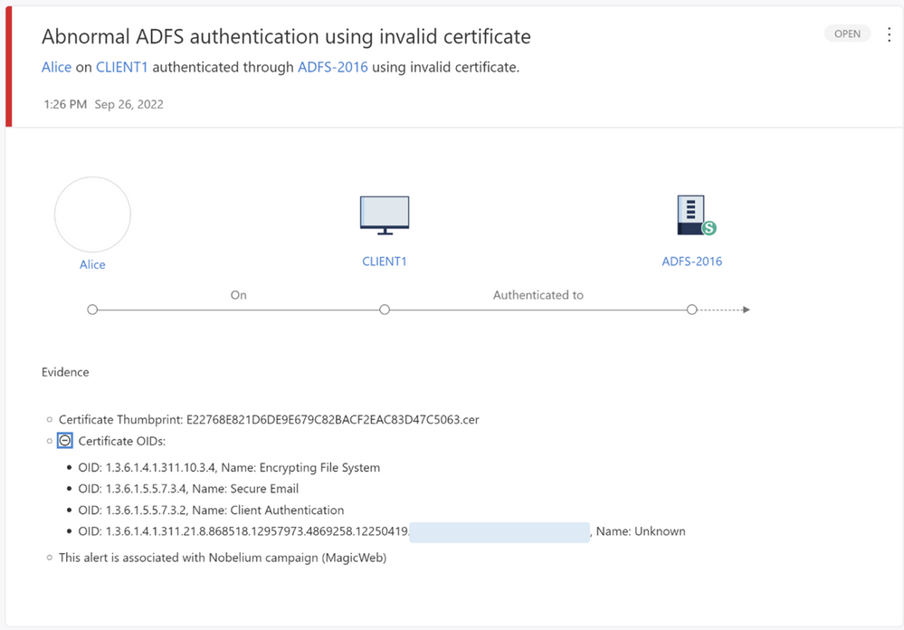Click the 'Authenticated to' timeline label
Screen dimensions: 904x630
coord(538,295)
